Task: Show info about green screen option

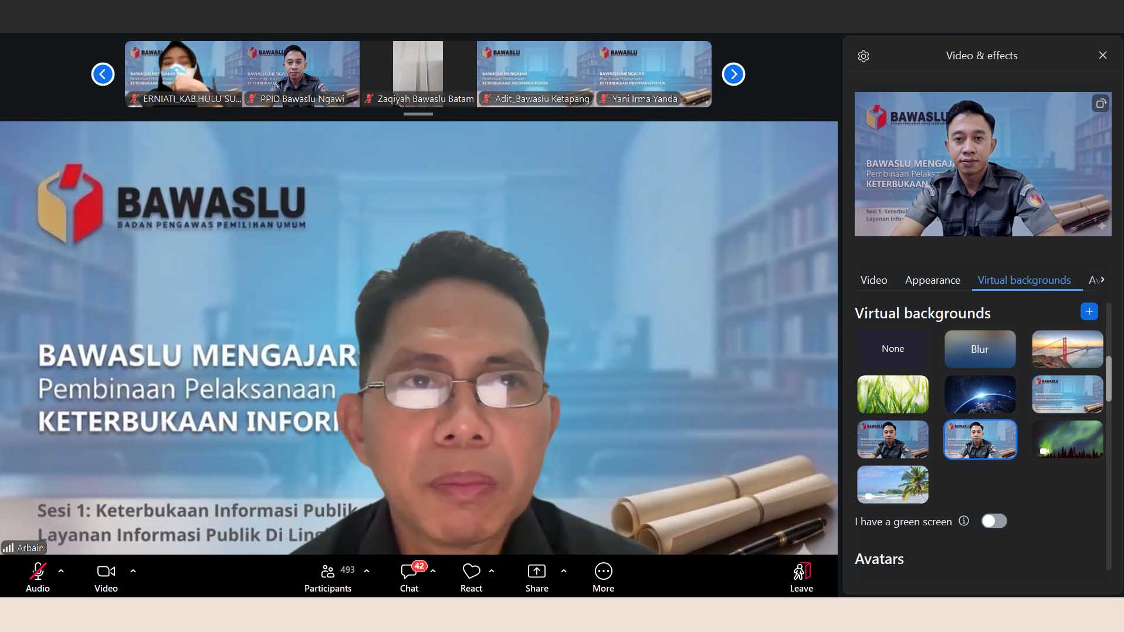Action: (x=964, y=521)
